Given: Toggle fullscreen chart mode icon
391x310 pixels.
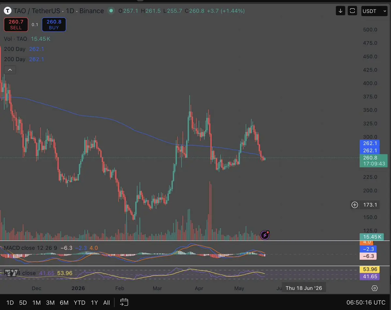Looking at the screenshot, I should click(x=352, y=11).
